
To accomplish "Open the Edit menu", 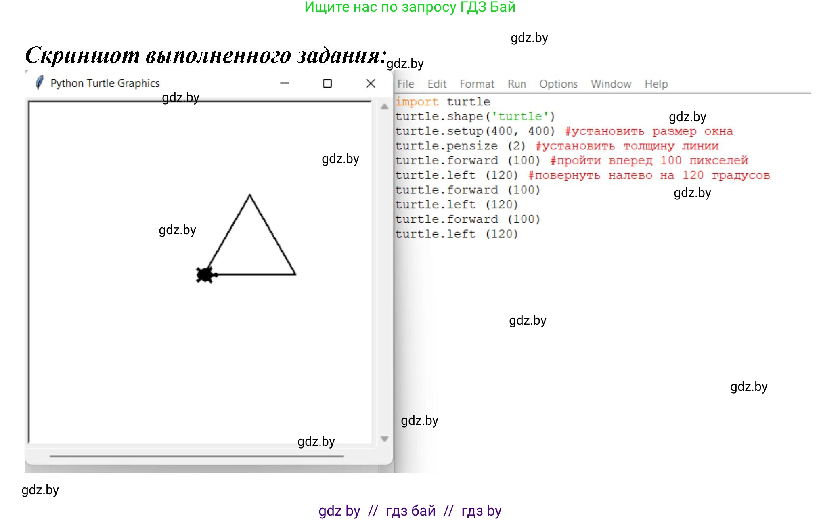I will 437,84.
